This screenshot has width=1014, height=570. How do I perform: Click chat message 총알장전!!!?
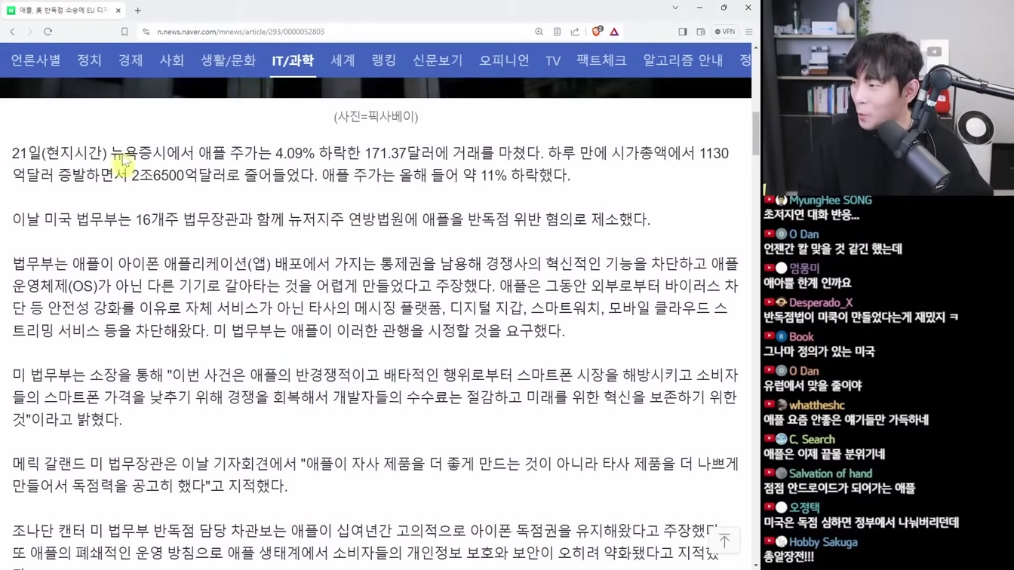point(788,556)
